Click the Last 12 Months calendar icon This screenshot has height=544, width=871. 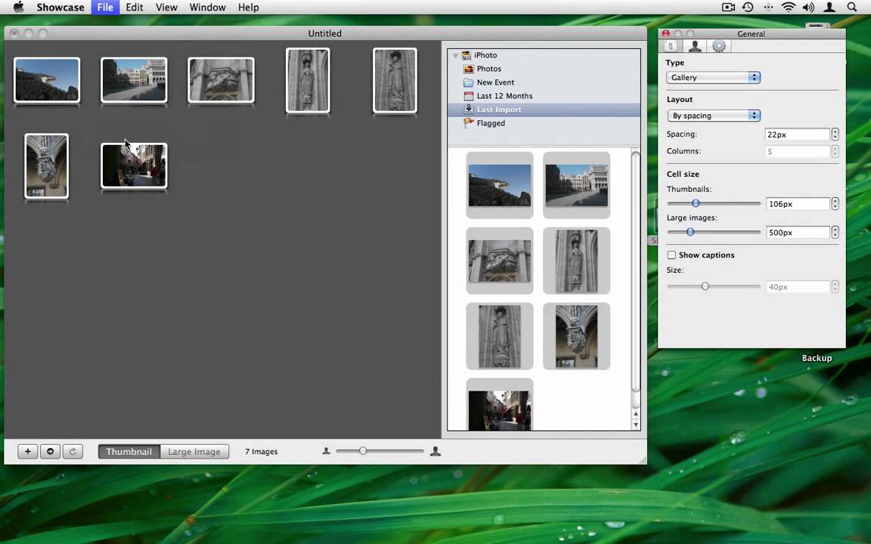[x=469, y=96]
